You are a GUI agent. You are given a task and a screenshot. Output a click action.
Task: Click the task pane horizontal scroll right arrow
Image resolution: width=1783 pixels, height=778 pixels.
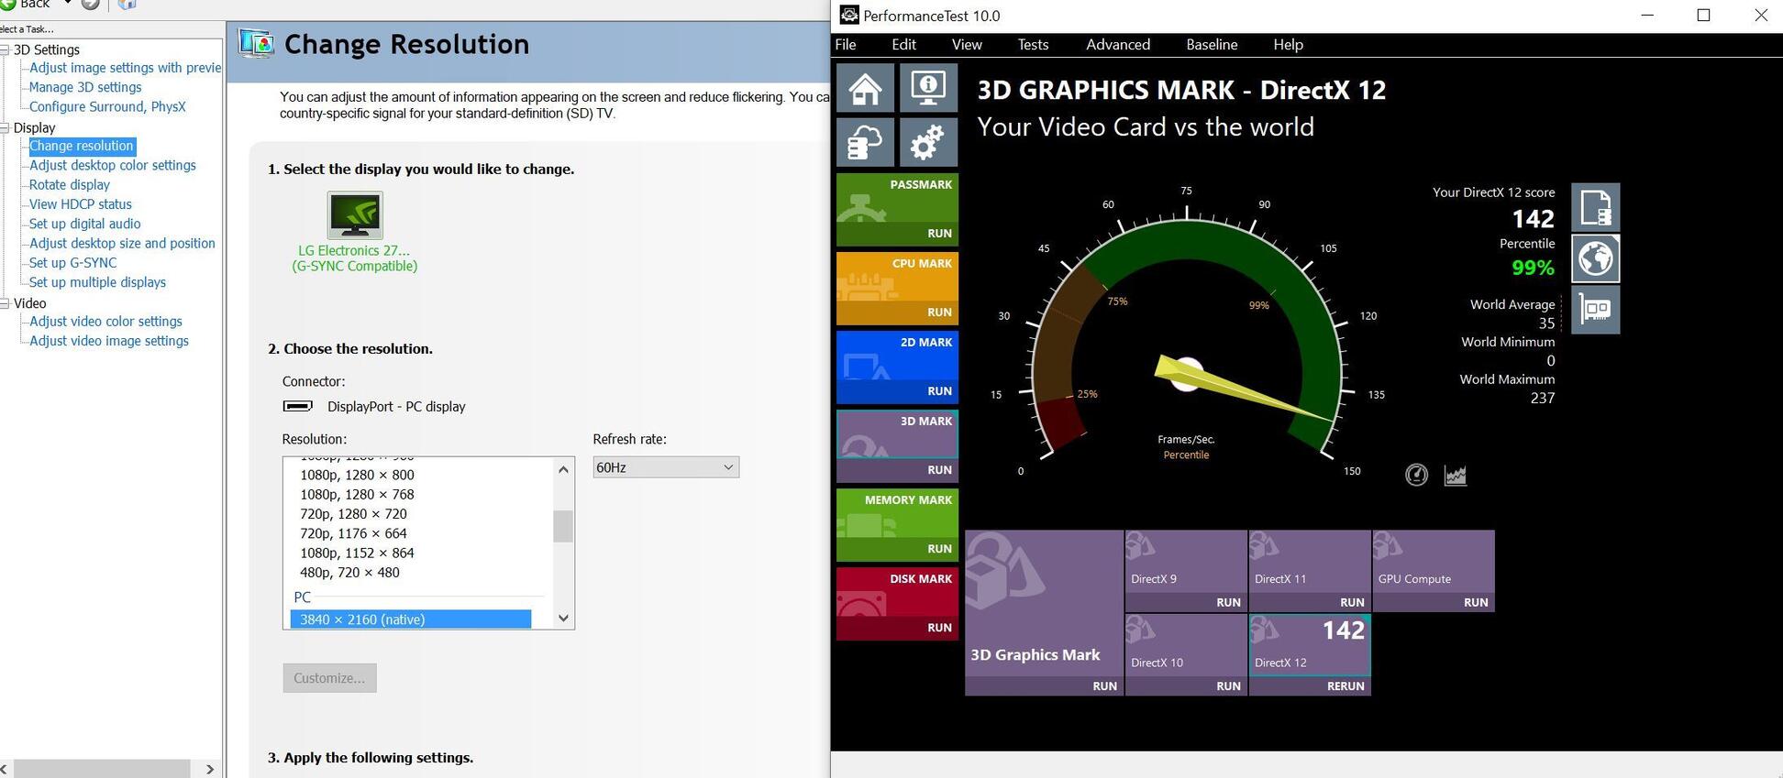click(x=210, y=769)
